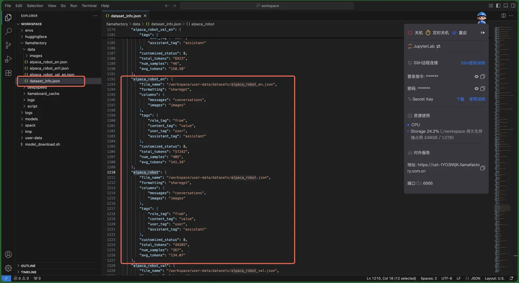
Task: Reveal the hidden password
Action: [476, 88]
